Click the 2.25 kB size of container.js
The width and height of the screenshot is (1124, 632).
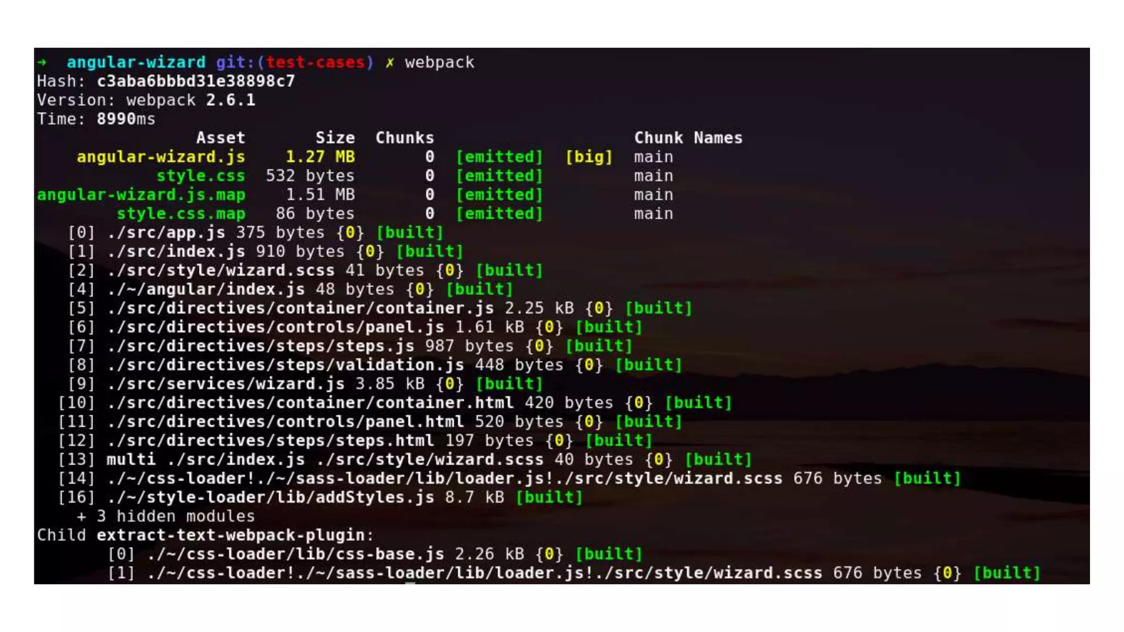click(539, 308)
